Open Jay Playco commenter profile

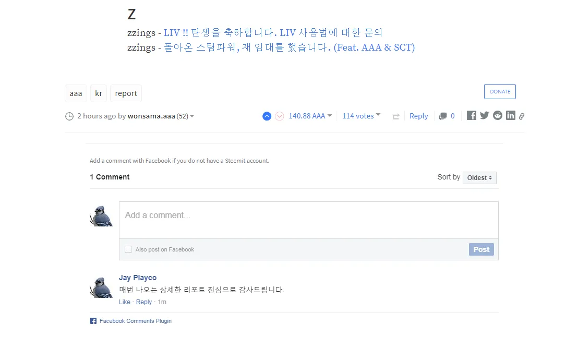click(138, 278)
